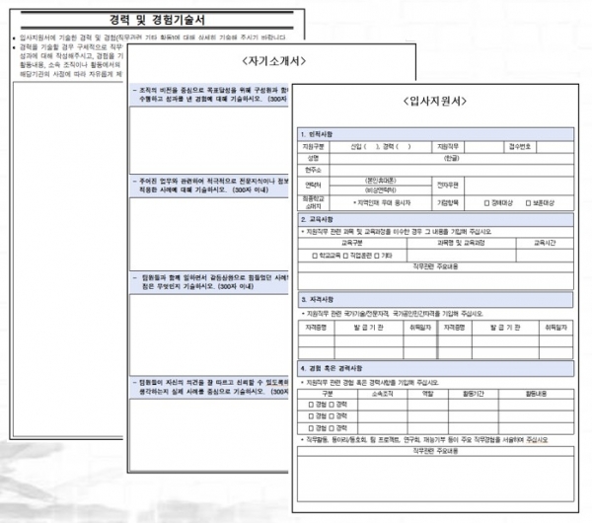
Task: Click the 4. 경험 혹은 경력사항 section header
Action: tap(436, 368)
